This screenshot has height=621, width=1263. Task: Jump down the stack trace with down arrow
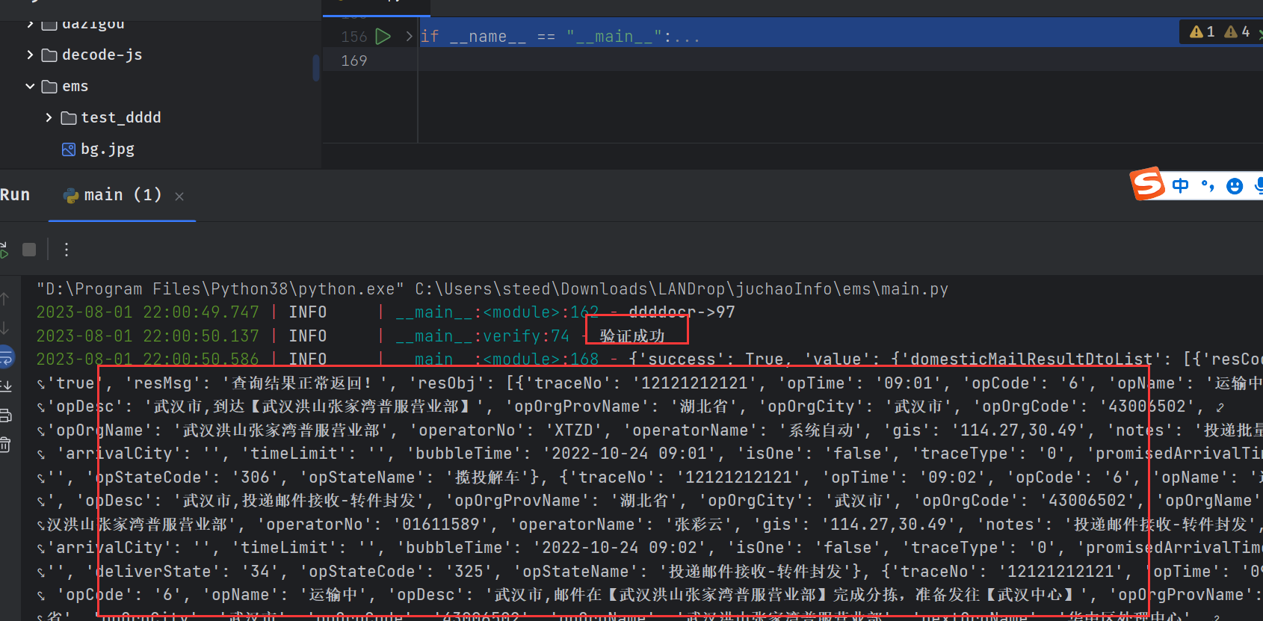(x=4, y=328)
